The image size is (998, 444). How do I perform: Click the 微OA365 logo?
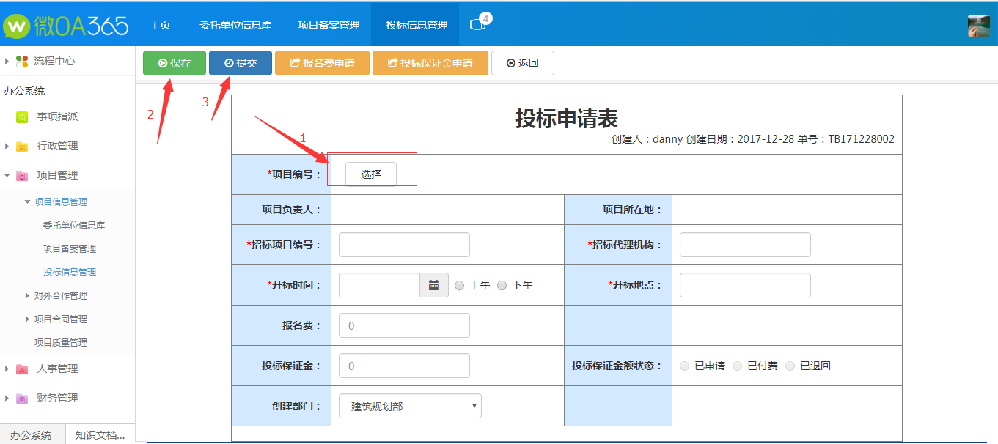(x=66, y=26)
